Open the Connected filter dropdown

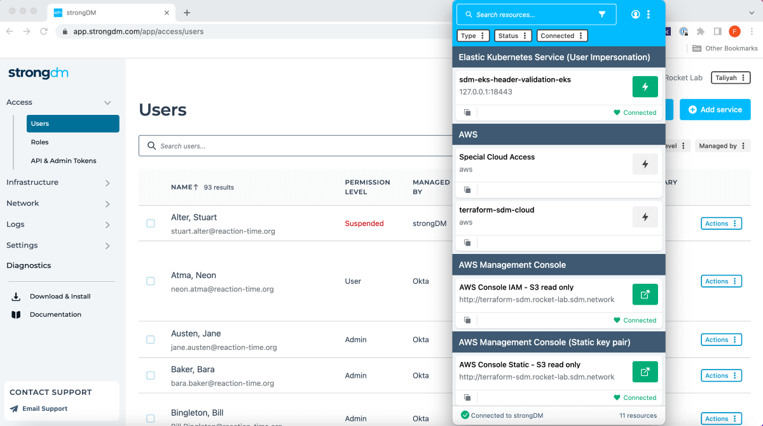tap(562, 36)
